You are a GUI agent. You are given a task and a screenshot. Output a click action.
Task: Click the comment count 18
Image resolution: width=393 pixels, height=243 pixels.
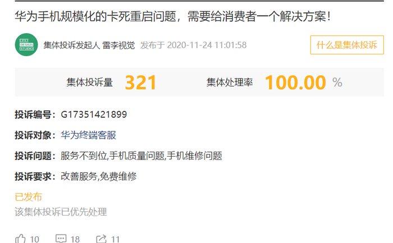[x=75, y=240]
